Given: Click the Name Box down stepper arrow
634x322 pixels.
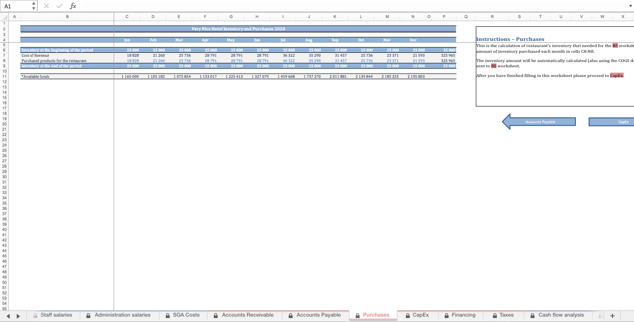Looking at the screenshot, I should [33, 8].
